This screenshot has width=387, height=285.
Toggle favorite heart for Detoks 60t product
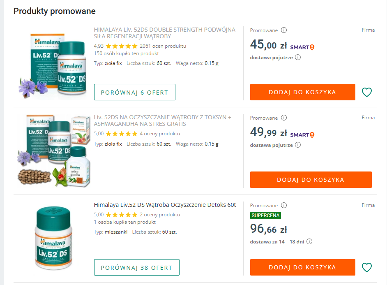click(366, 267)
